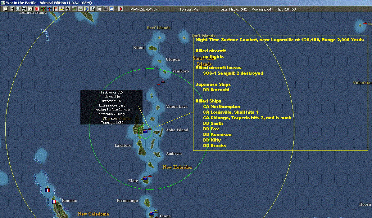Select the red task force at Luganville
Image resolution: width=372 pixels, height=218 pixels.
[150, 129]
